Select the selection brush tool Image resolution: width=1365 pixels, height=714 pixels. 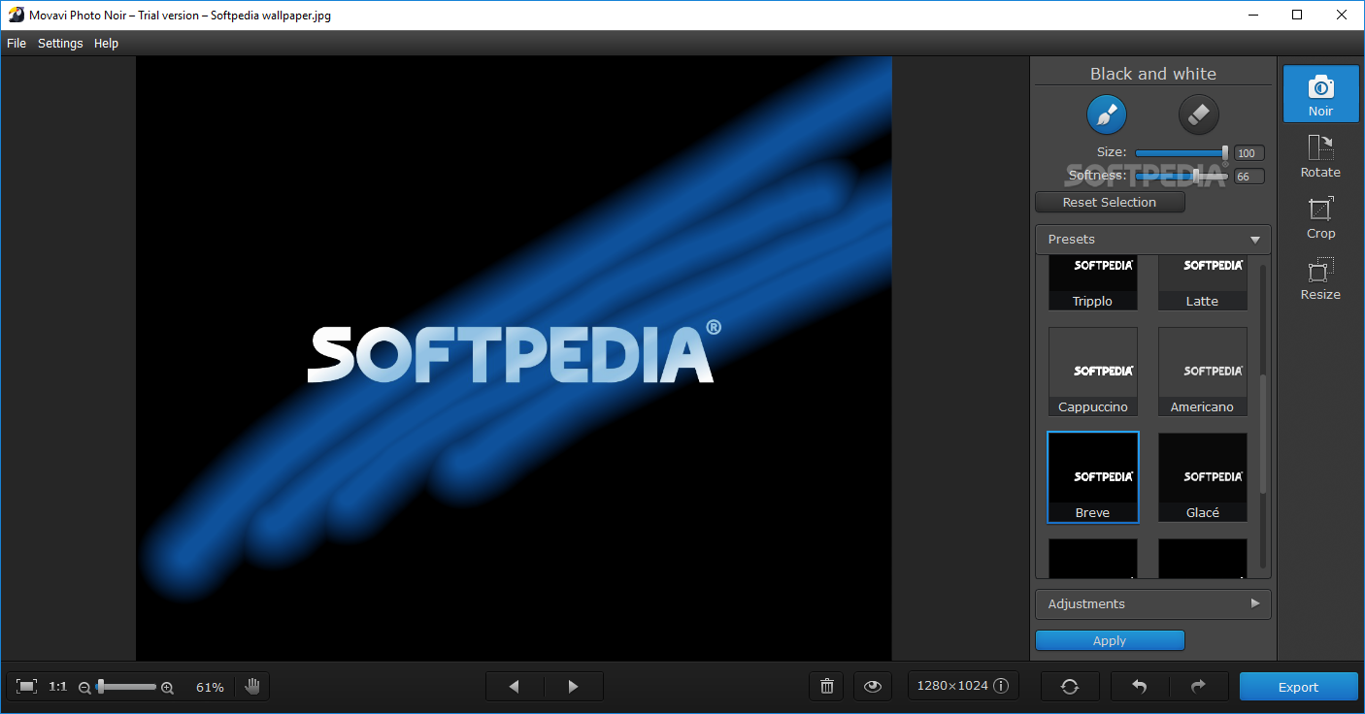coord(1106,114)
